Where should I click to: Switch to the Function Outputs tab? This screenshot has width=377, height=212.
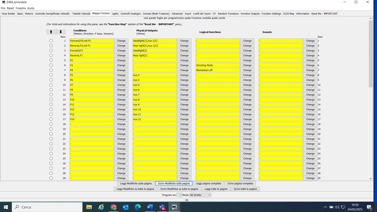pyautogui.click(x=250, y=14)
